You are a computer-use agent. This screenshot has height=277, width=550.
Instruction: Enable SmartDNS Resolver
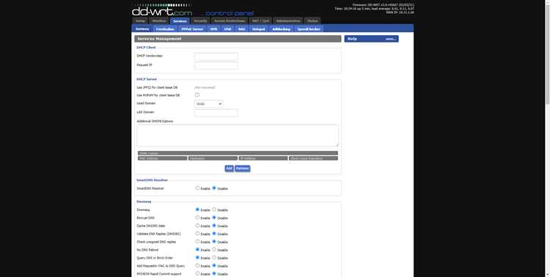pyautogui.click(x=197, y=188)
